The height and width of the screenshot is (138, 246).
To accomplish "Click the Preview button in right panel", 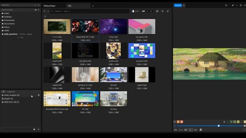I will (x=178, y=5).
